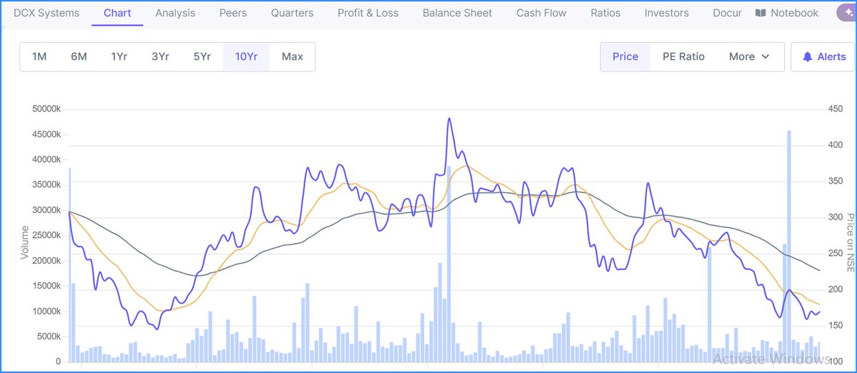This screenshot has height=373, width=857.
Task: Select the Price chart view
Action: 626,56
